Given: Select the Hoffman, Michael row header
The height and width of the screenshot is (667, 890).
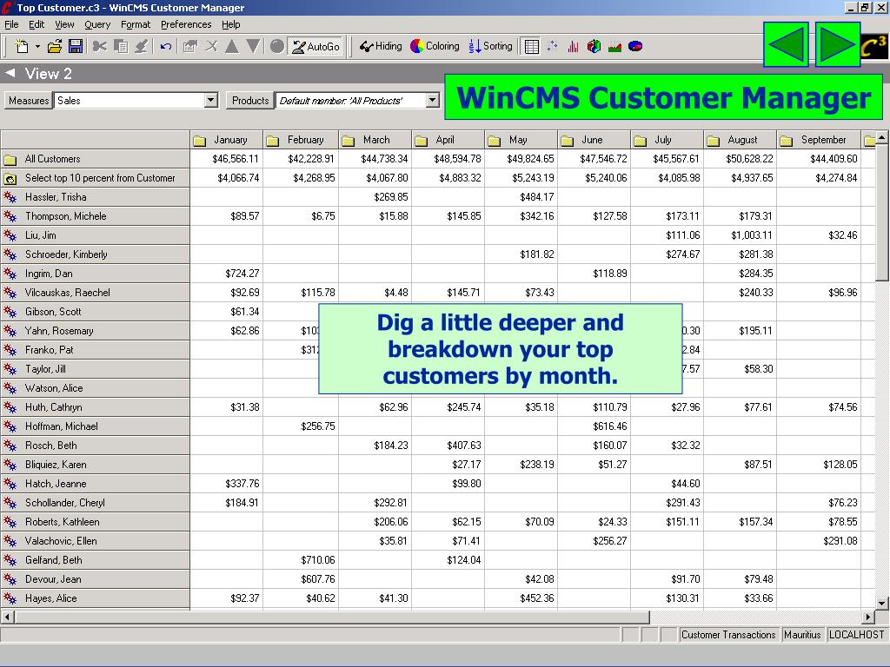Looking at the screenshot, I should click(x=95, y=426).
